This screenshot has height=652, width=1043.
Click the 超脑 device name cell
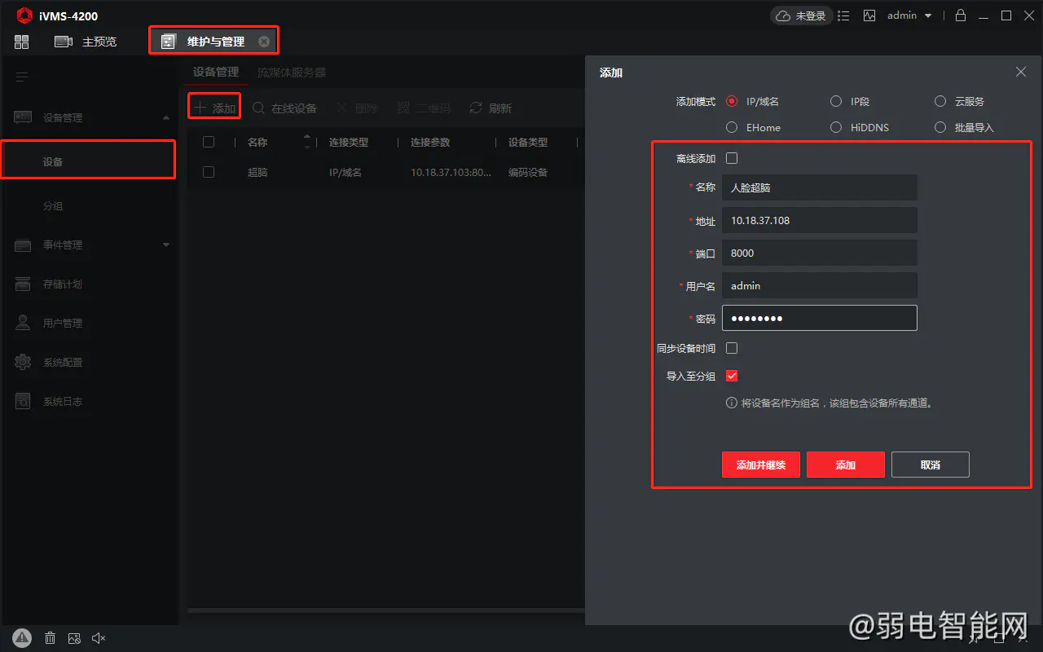point(257,172)
